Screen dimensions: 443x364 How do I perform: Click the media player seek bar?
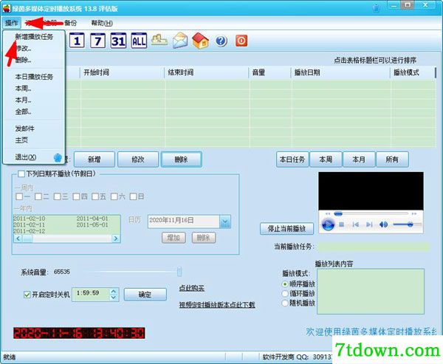click(x=371, y=213)
